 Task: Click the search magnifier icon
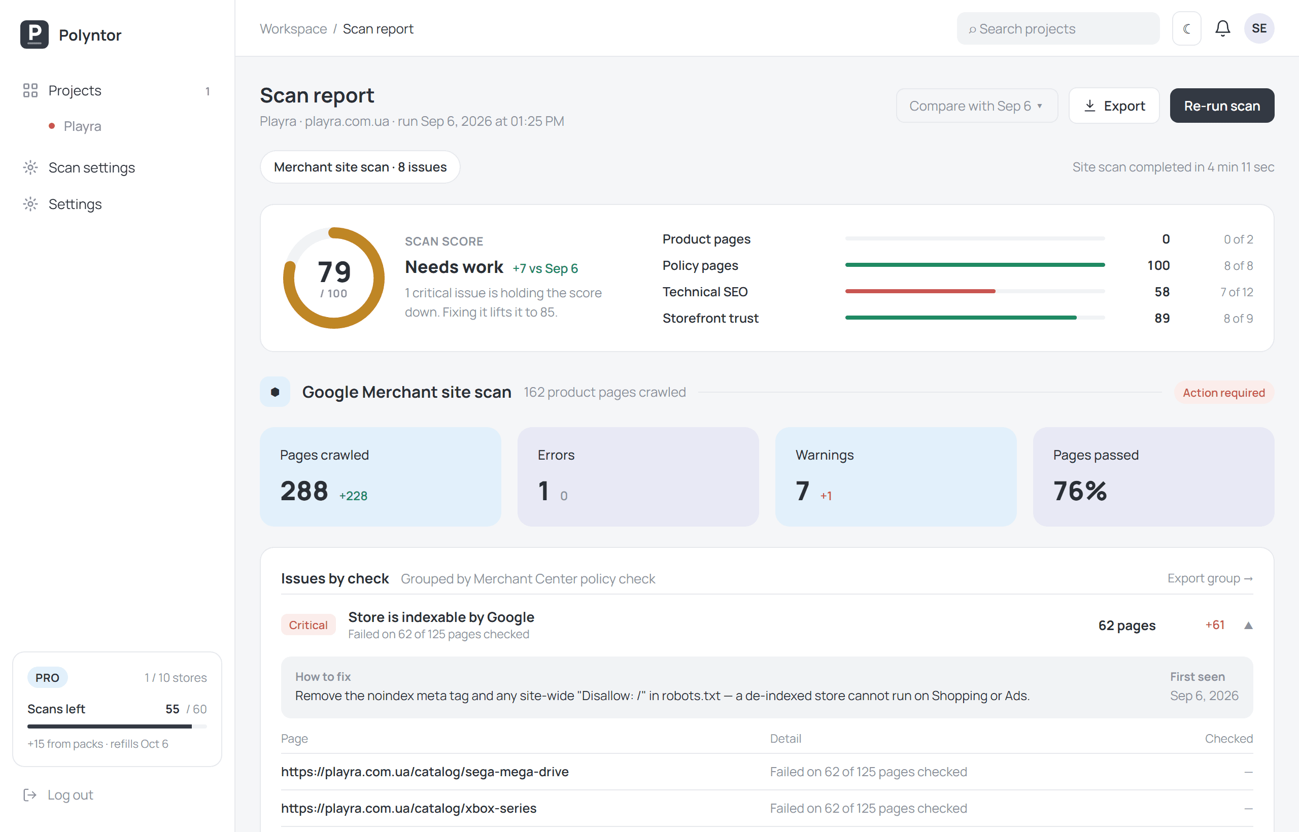point(972,29)
